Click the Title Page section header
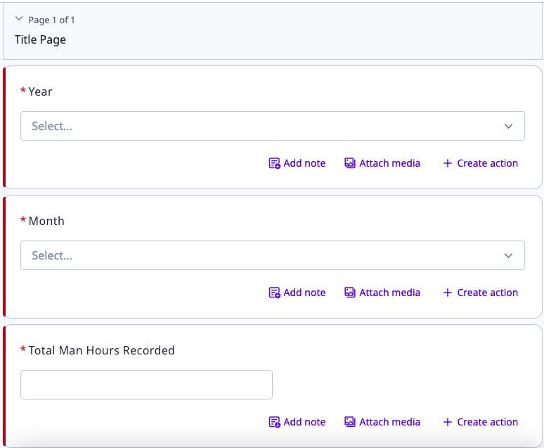 (40, 39)
